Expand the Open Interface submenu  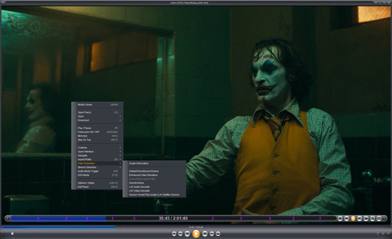point(98,151)
